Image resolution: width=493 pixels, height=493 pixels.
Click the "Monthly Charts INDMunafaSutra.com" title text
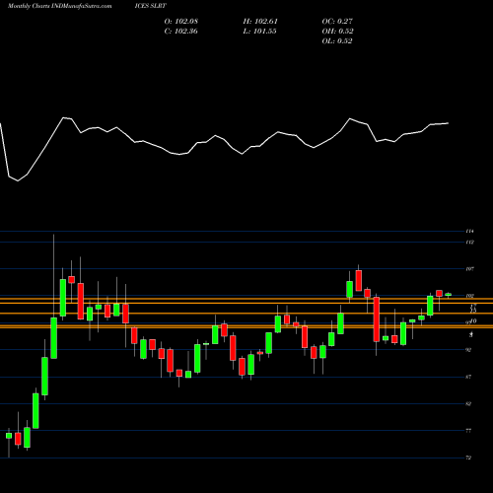[x=59, y=6]
